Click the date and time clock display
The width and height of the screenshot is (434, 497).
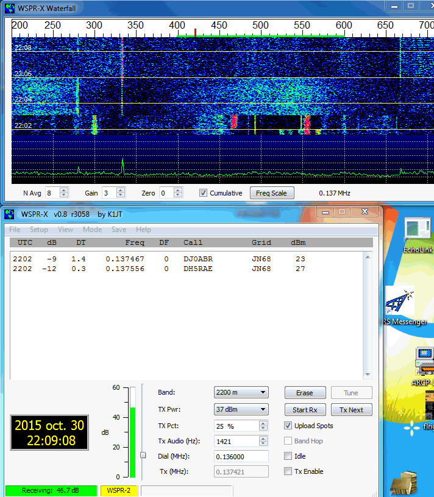click(x=49, y=432)
